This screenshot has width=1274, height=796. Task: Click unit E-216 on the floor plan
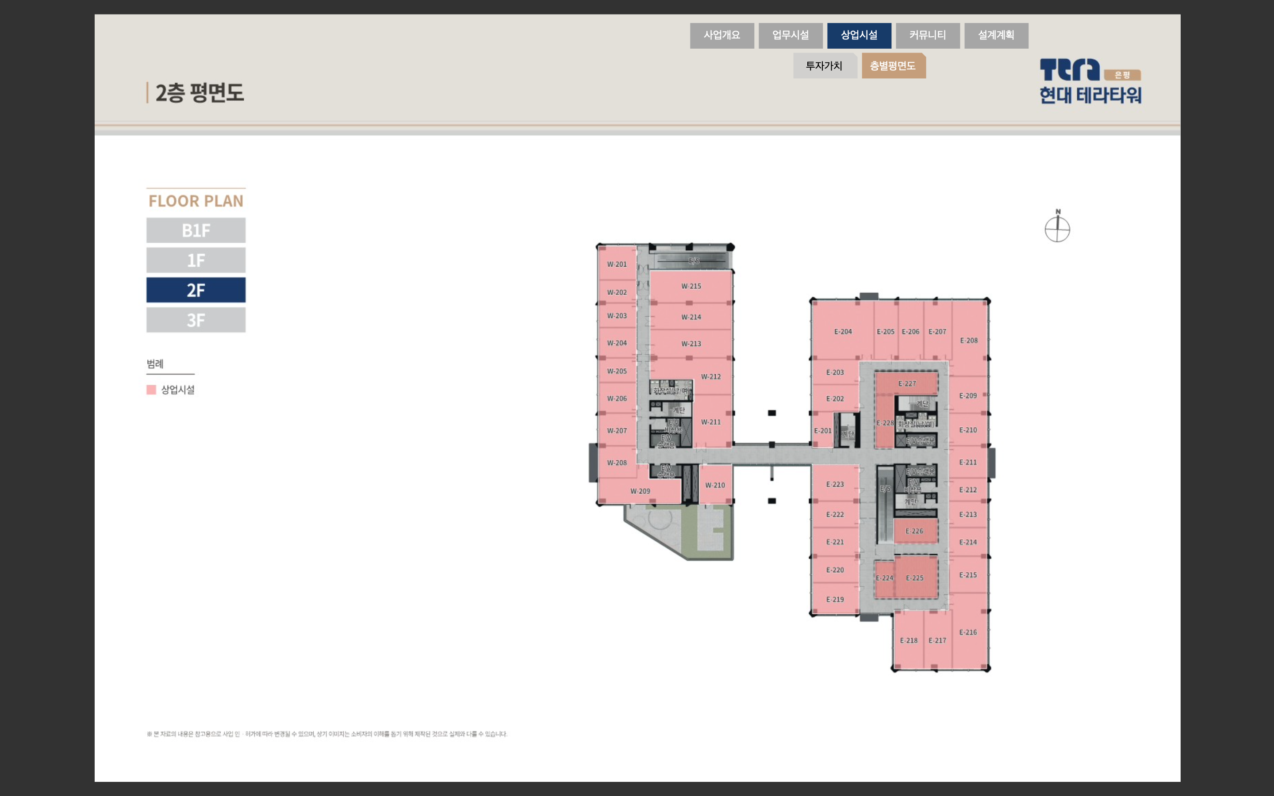point(967,632)
